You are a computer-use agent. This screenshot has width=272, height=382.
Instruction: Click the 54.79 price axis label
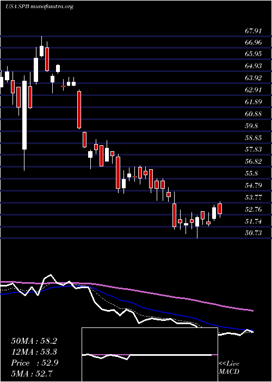254,186
